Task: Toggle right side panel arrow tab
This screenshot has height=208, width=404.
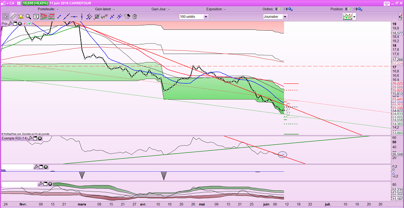Action: coord(402,17)
